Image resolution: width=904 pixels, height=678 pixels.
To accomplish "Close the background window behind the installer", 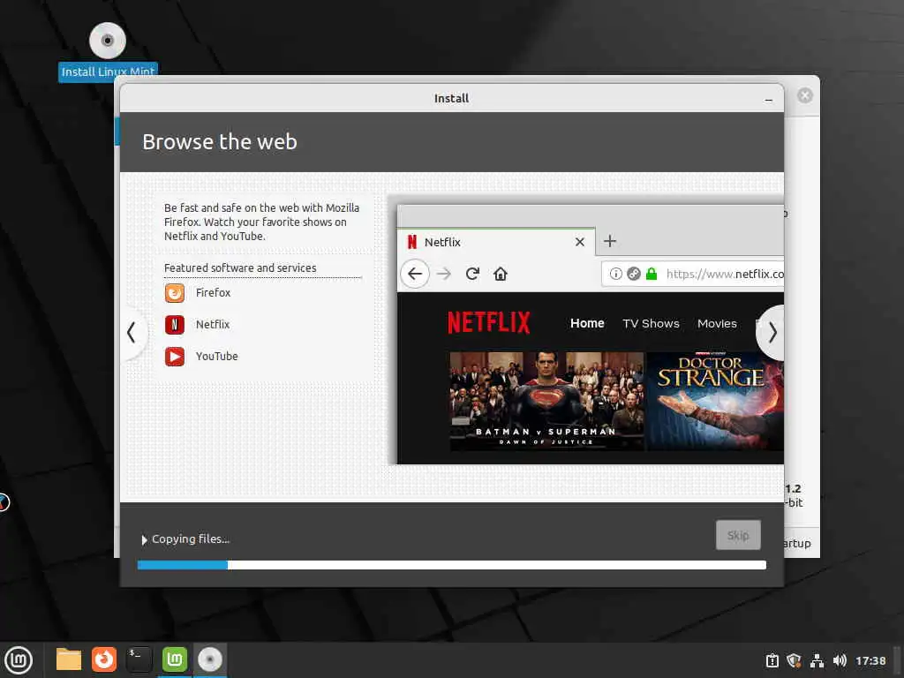I will click(805, 95).
